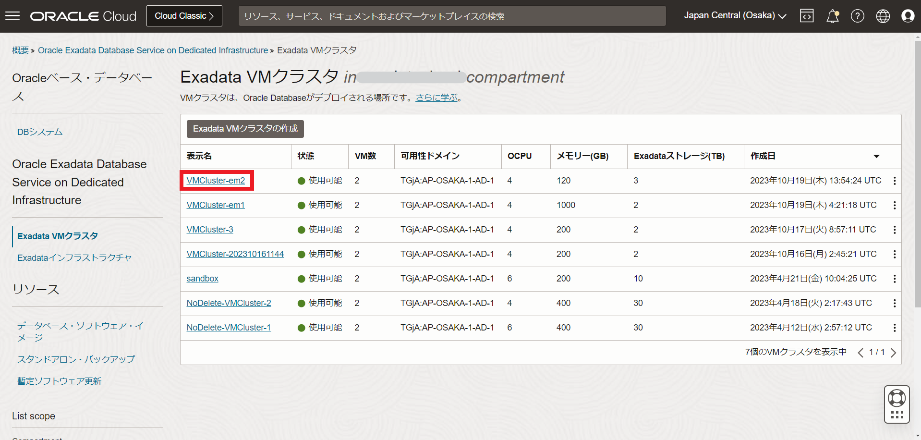Select Exadataインフラストラクチャ in sidebar

pos(74,258)
